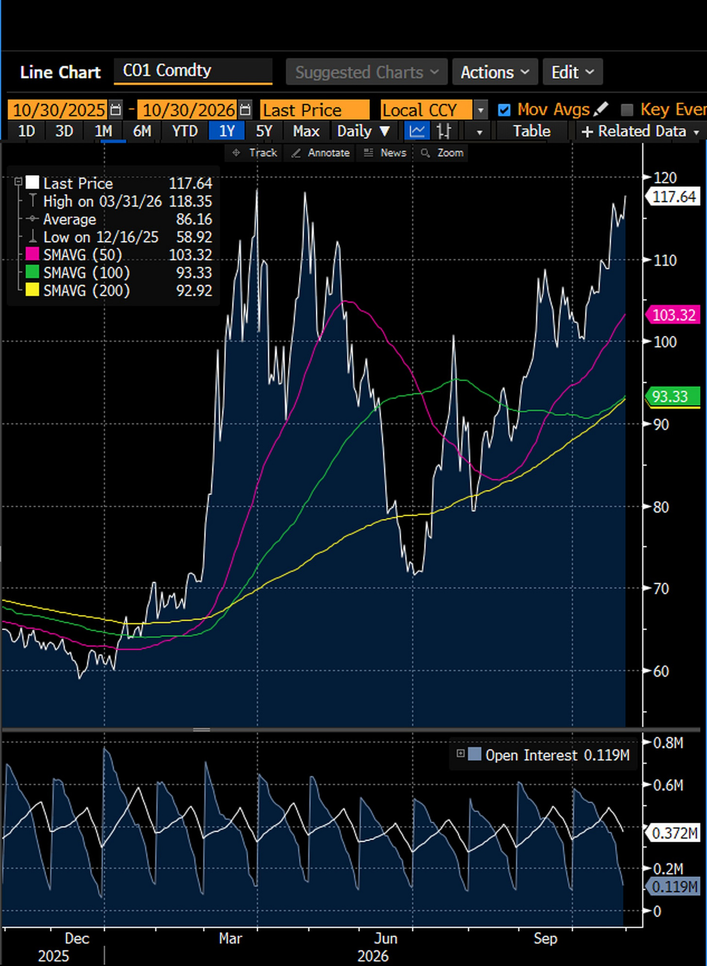
Task: Click the SMAVG (100) green swatch
Action: (32, 272)
